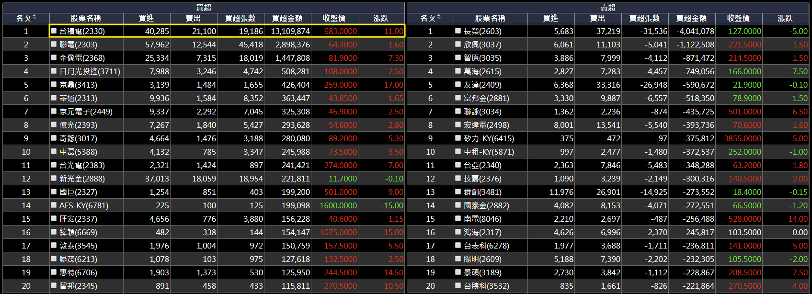Viewport: 812px width, 294px height.
Task: Check the 億光(2393) checkbox
Action: [54, 124]
